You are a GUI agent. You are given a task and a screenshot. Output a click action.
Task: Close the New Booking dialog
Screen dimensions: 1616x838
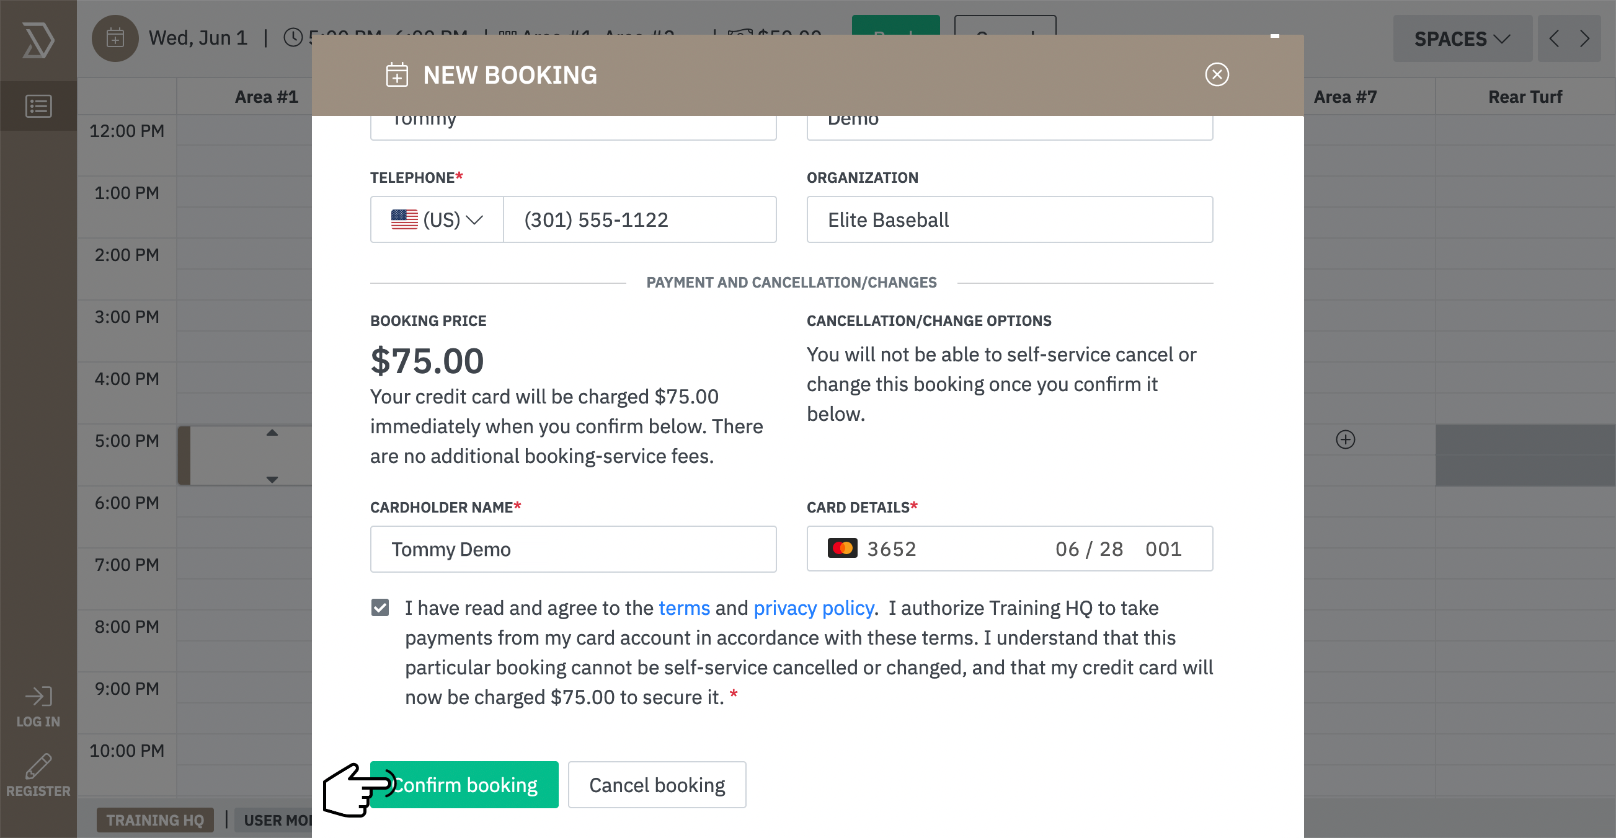(x=1217, y=74)
